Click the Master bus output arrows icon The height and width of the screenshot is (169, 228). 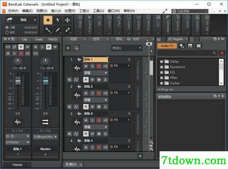coord(45,122)
